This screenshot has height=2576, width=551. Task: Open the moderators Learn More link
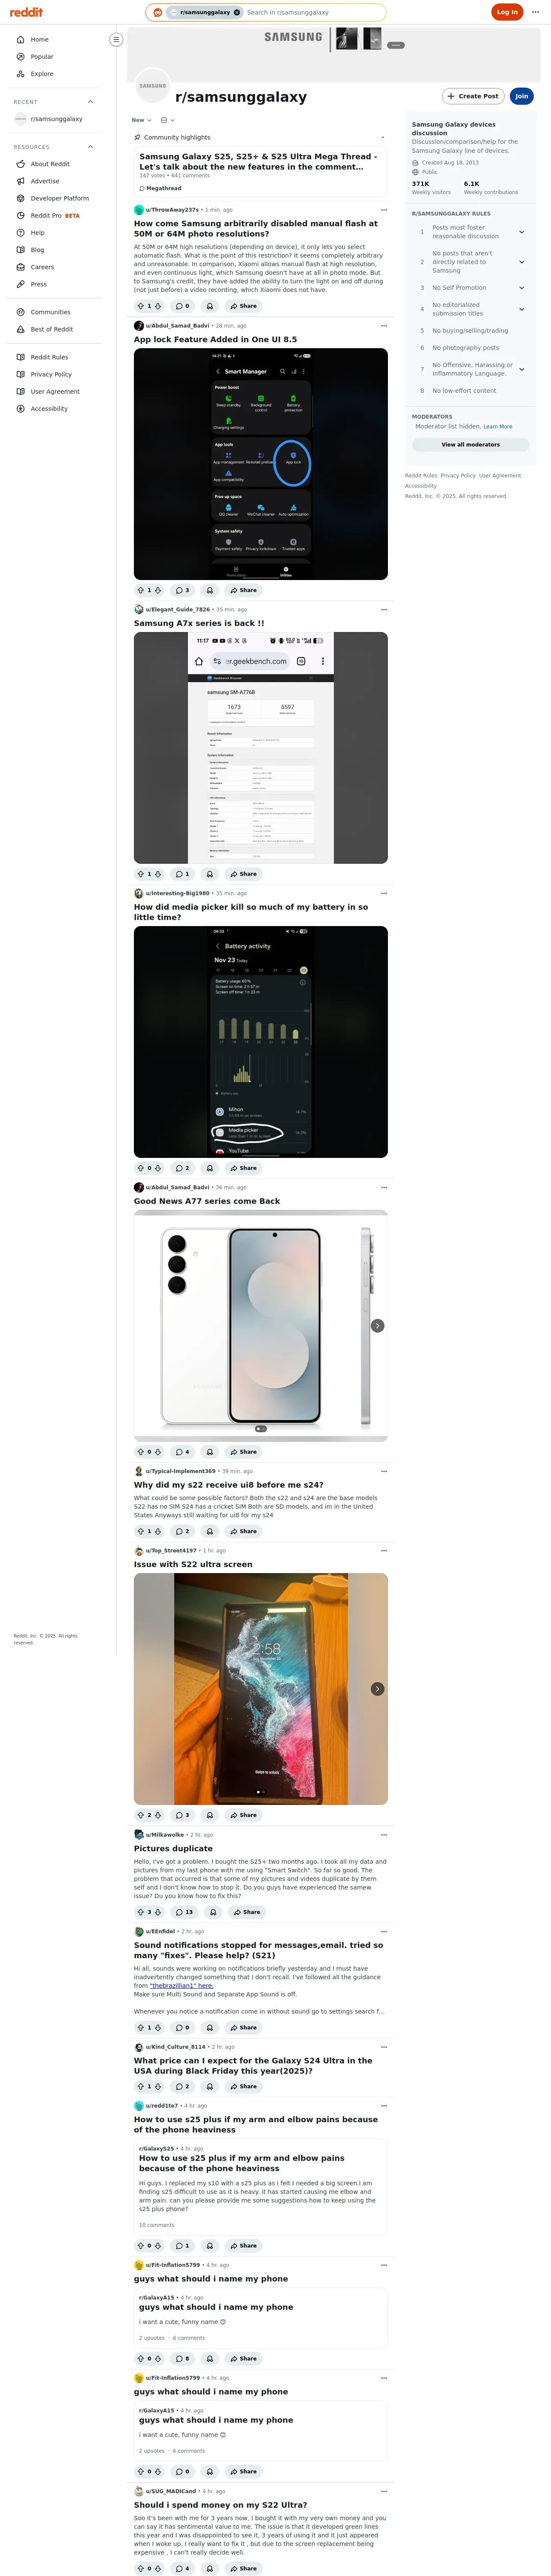[x=498, y=427]
